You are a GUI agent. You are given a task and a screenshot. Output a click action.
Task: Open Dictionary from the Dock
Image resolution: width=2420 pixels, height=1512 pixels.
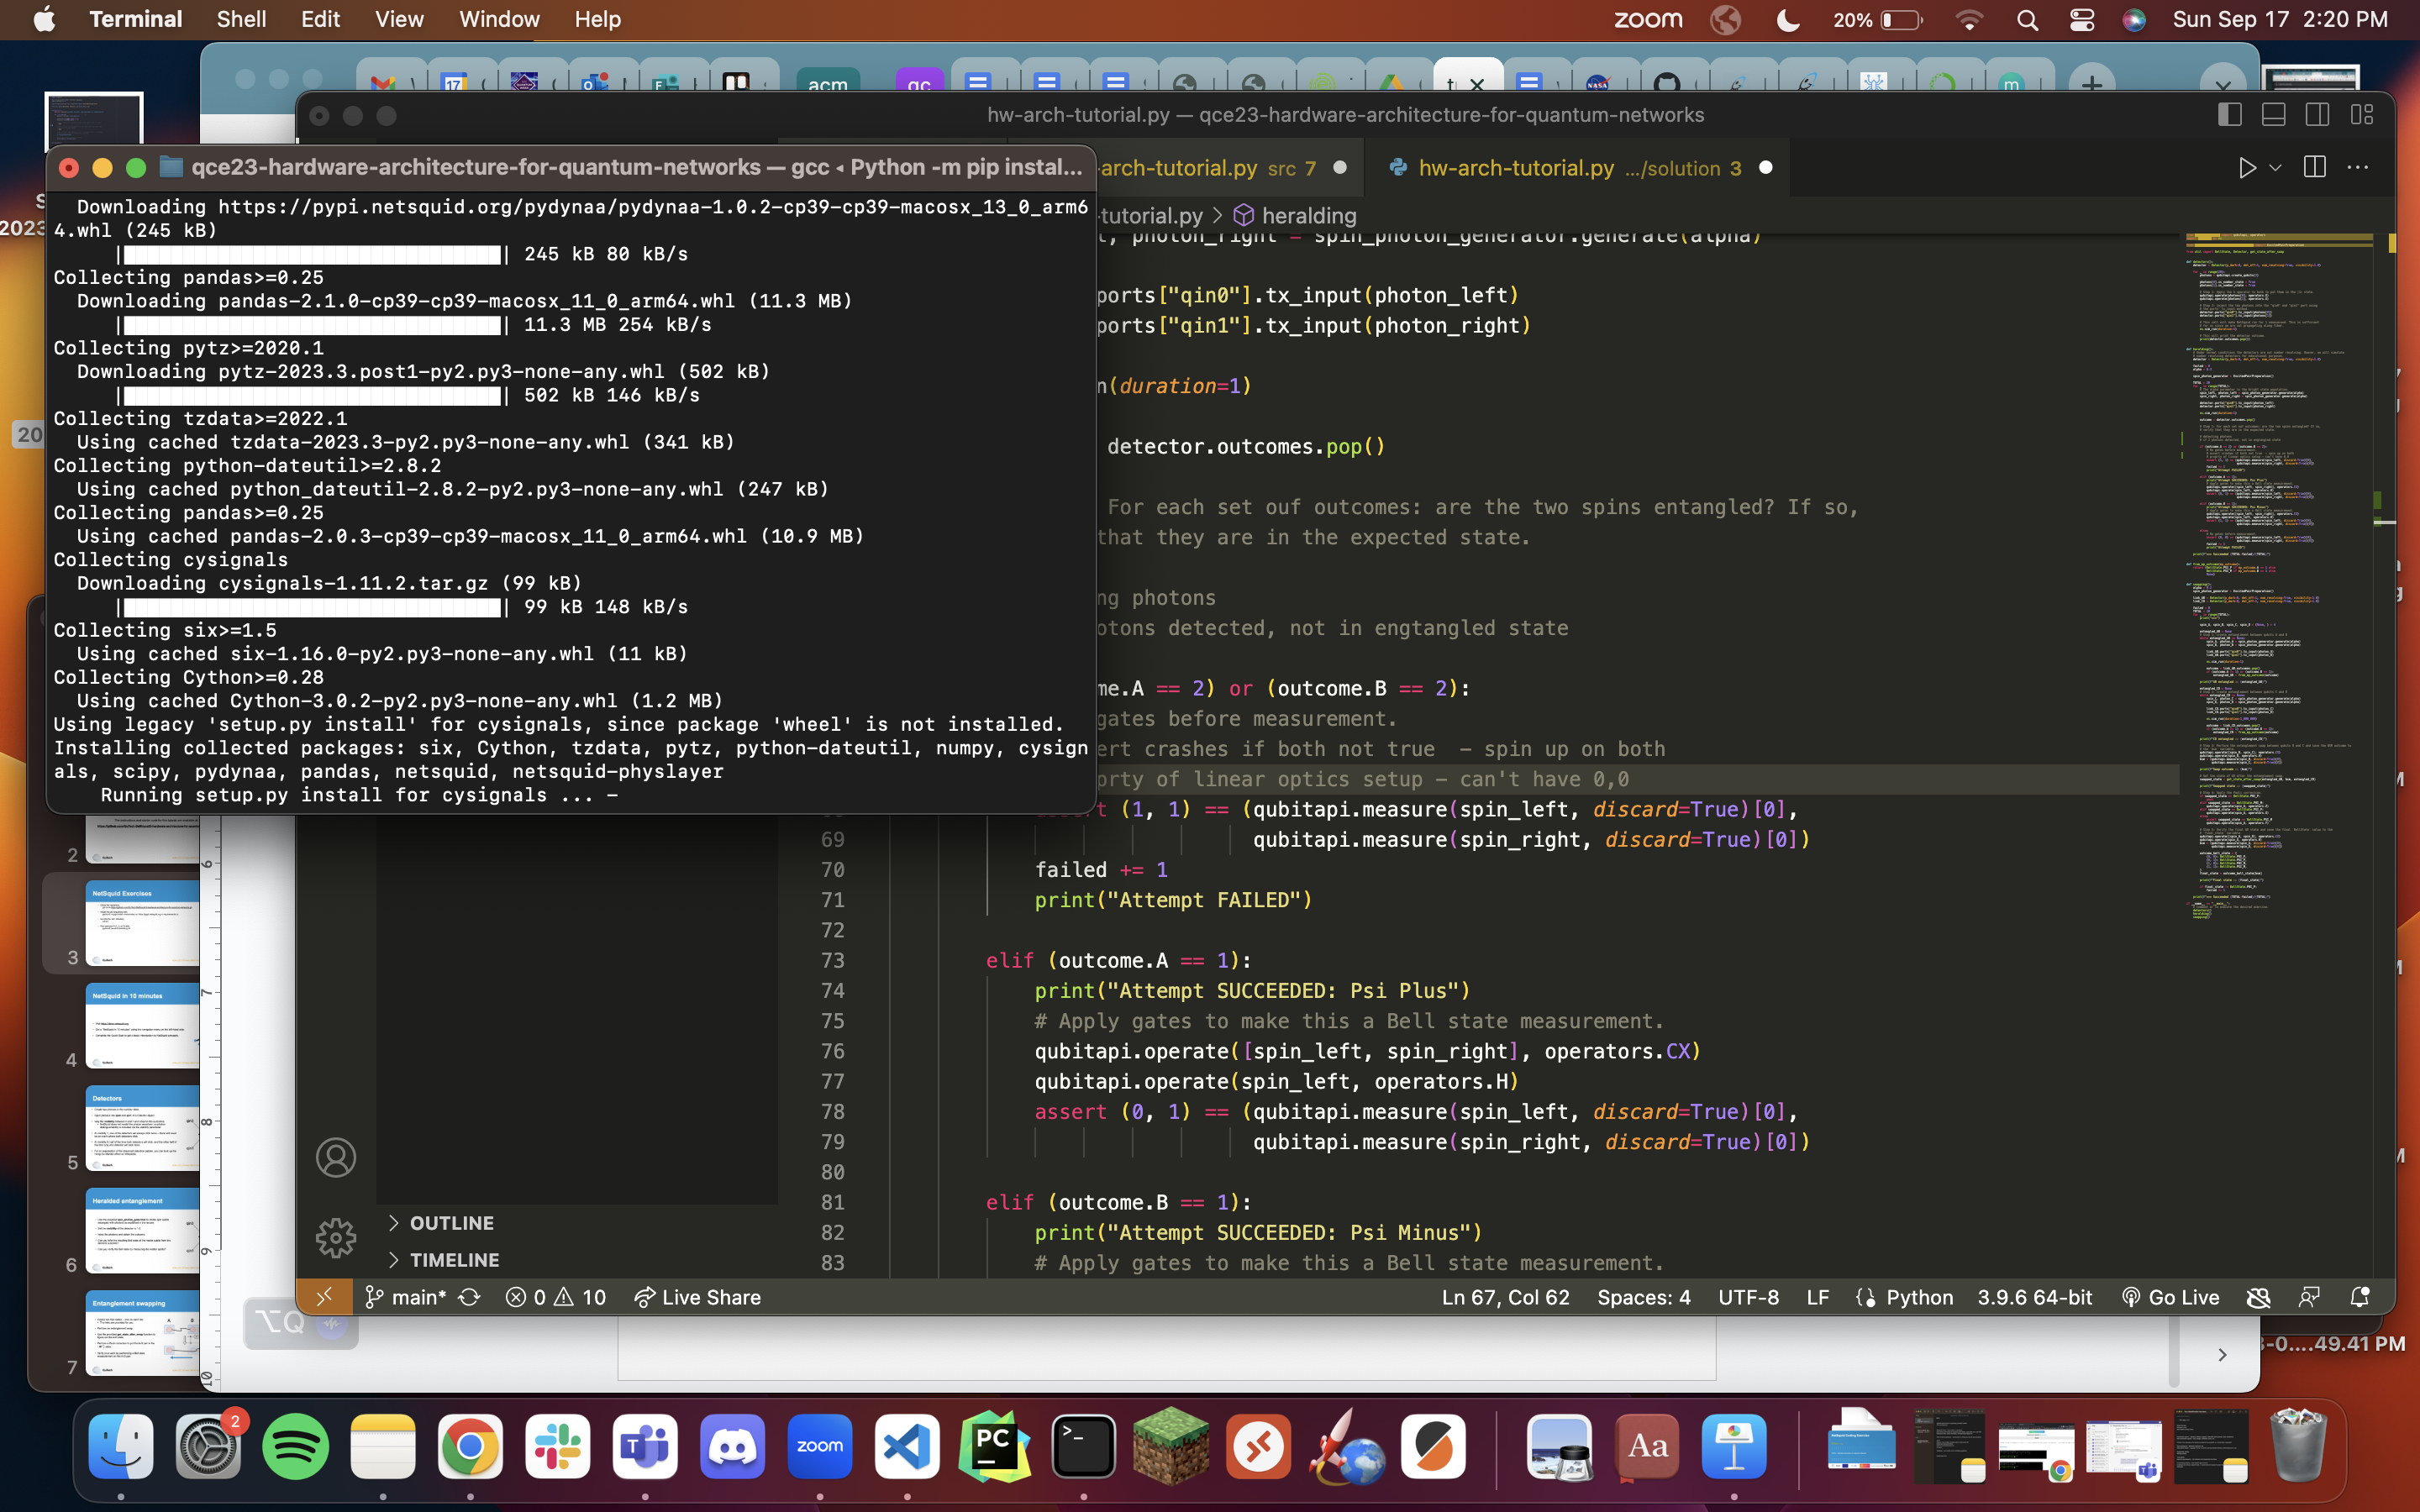click(x=1647, y=1446)
